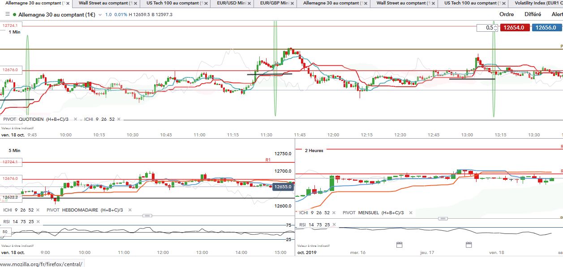Open PIVOT QUOTIDIEN indicator settings
The width and height of the screenshot is (563, 267).
36,119
